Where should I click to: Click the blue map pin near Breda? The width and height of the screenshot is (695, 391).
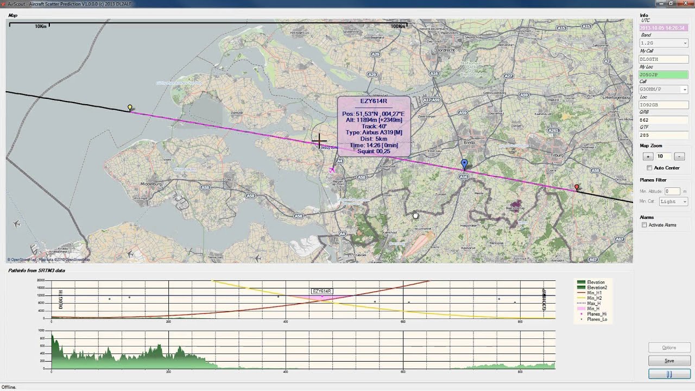point(464,163)
